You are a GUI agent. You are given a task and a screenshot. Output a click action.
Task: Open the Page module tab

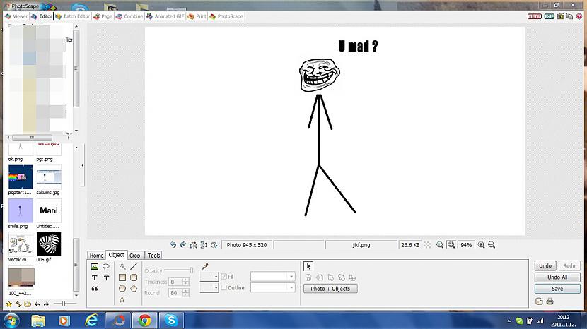click(x=103, y=16)
